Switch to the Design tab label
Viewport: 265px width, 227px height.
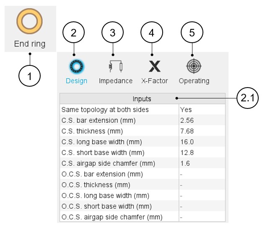(76, 81)
